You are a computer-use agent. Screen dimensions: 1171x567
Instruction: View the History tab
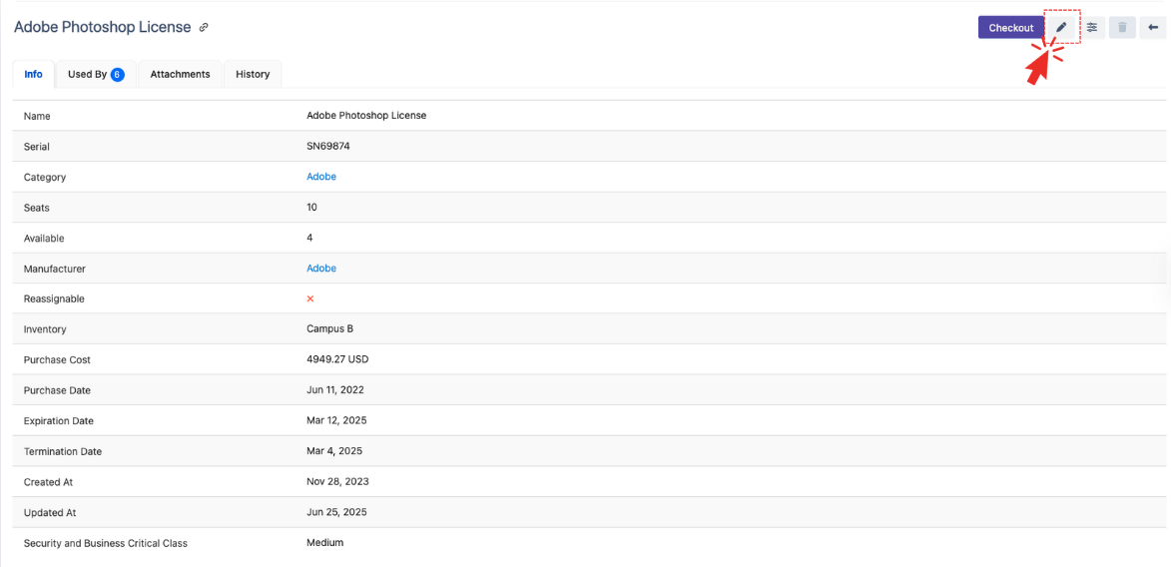pos(253,74)
